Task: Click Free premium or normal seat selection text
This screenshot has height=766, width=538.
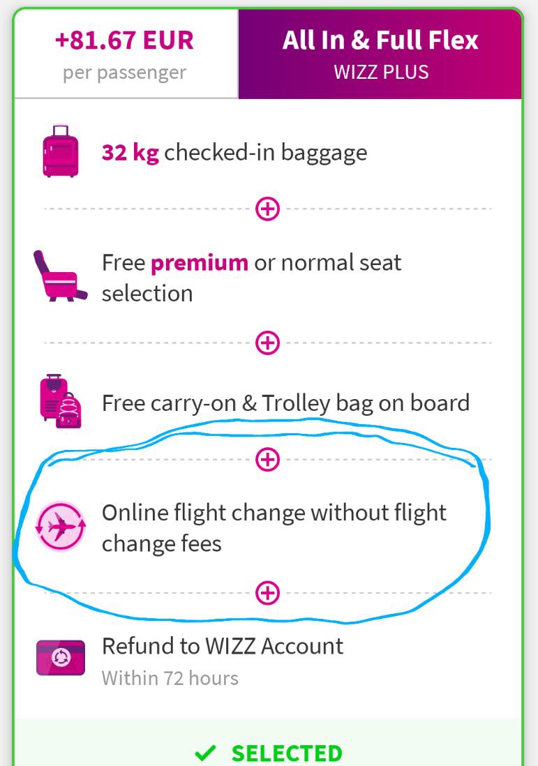Action: (x=251, y=278)
